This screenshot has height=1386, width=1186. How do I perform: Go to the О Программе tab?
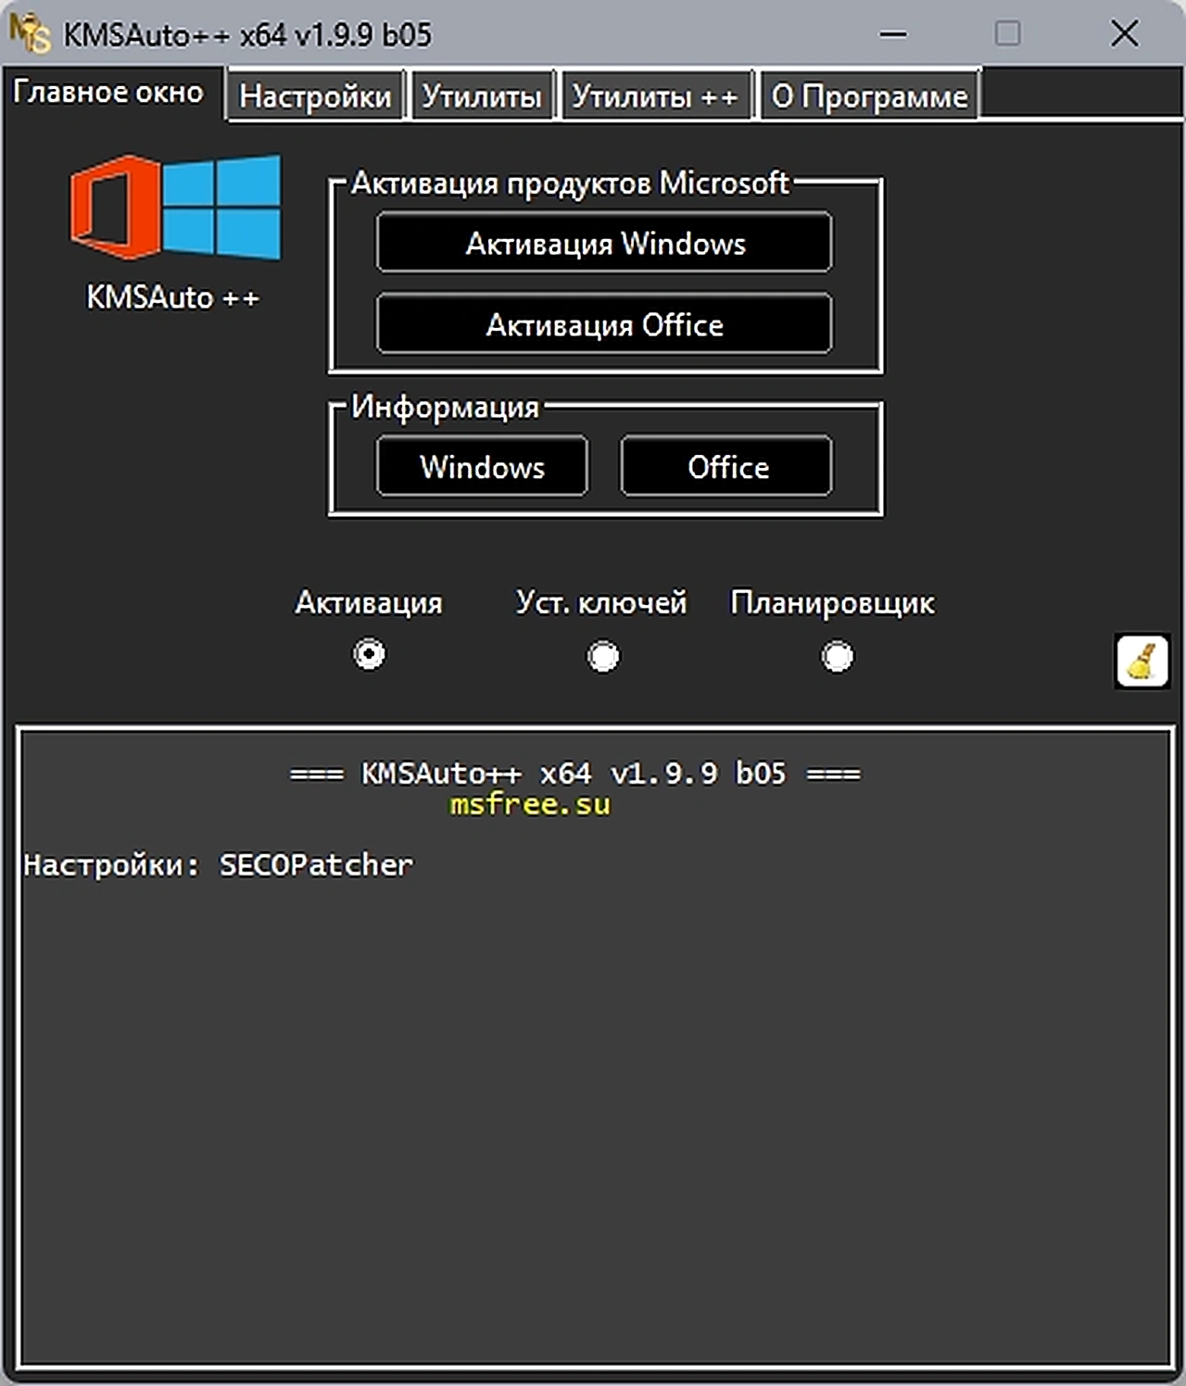pyautogui.click(x=869, y=95)
